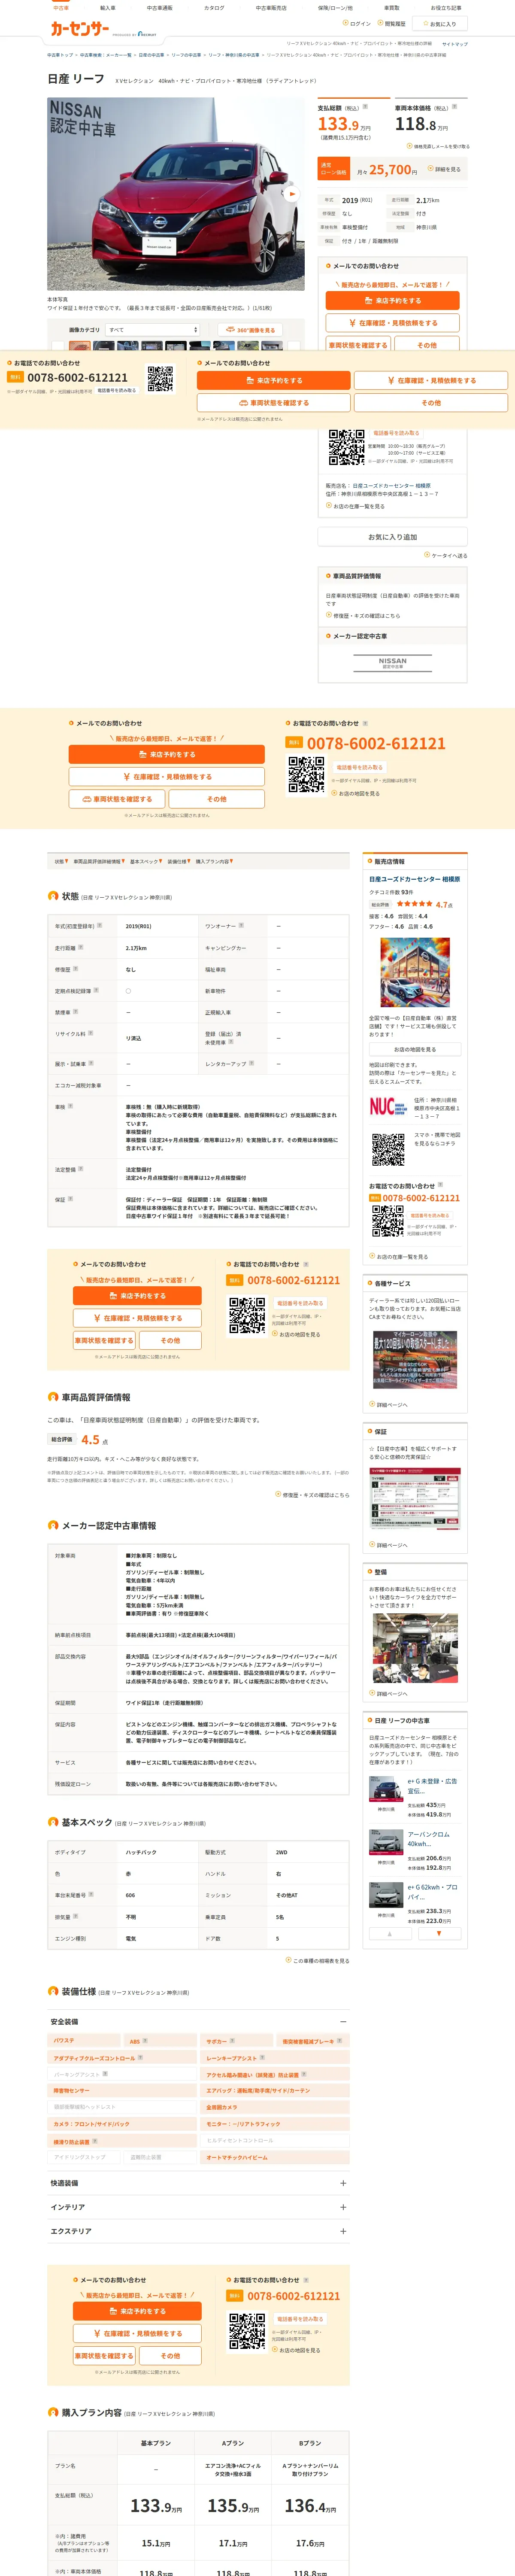Open help icon beside 支払総額（税込）
This screenshot has width=515, height=2576.
364,107
